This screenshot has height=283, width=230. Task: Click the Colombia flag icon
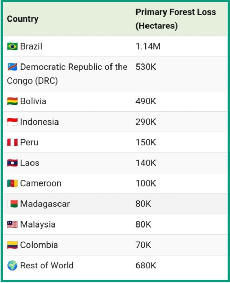12,245
